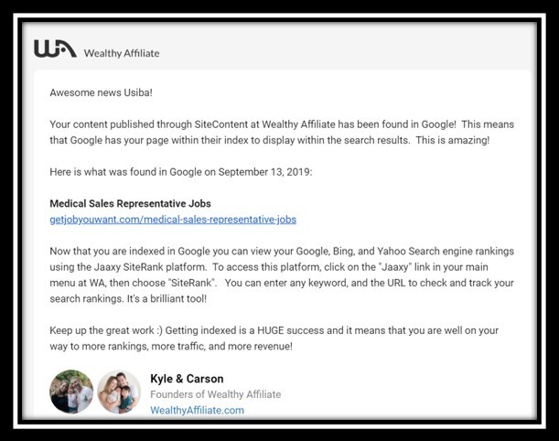Click the 'Your content published through SiteContent' line
Image resolution: width=559 pixels, height=441 pixels.
pos(282,124)
